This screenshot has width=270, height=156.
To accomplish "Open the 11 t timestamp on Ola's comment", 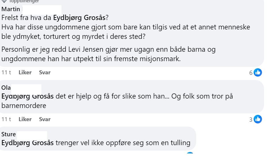I will 6,119.
